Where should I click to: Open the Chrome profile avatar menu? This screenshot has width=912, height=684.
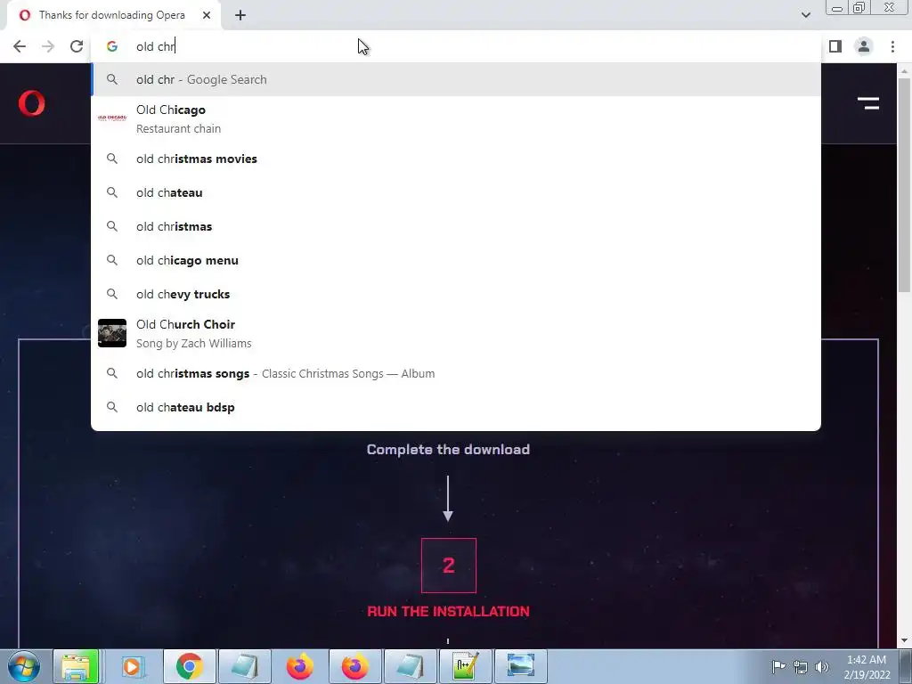coord(864,46)
